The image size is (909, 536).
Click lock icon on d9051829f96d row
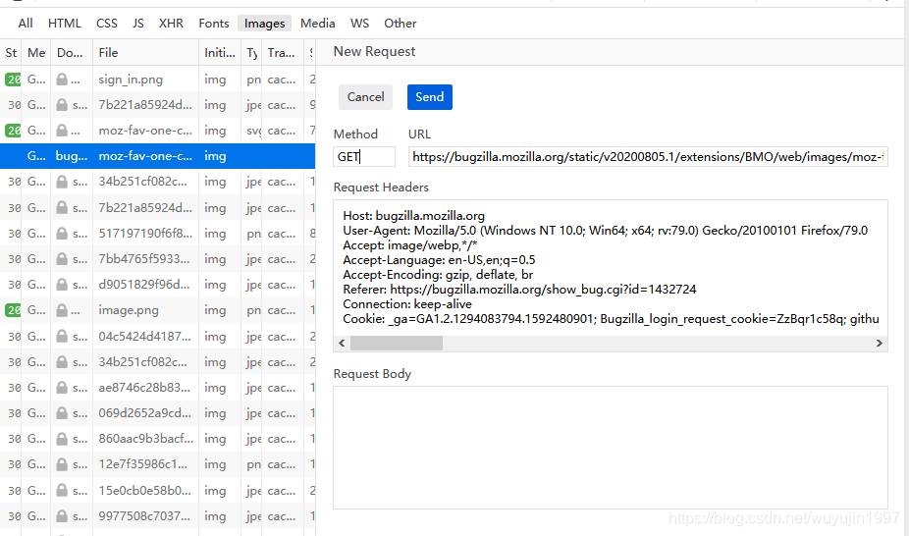click(62, 285)
